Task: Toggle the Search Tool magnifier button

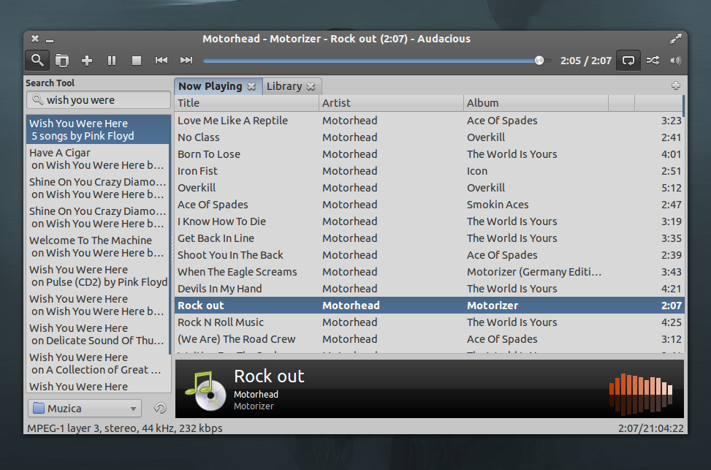Action: pos(37,61)
